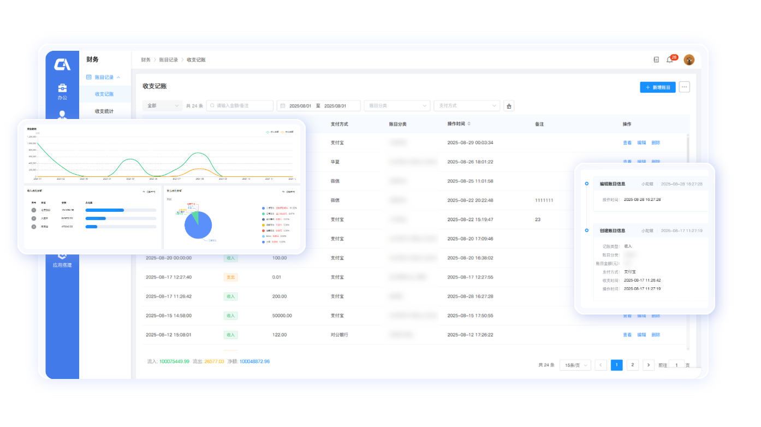Open the 全部 type filter dropdown
This screenshot has height=427, width=761.
tap(162, 106)
